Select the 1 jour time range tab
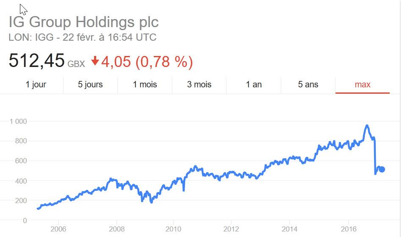Viewport: 402px width, 237px height. 36,84
